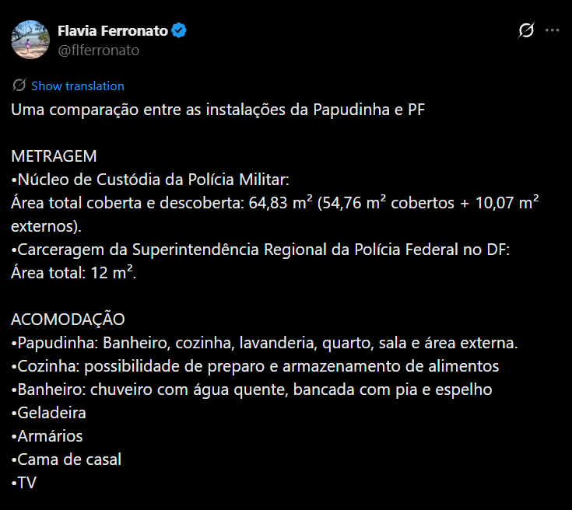
Task: Click the icon beside Show translation
Action: point(19,86)
